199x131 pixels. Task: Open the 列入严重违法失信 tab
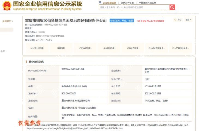point(180,48)
